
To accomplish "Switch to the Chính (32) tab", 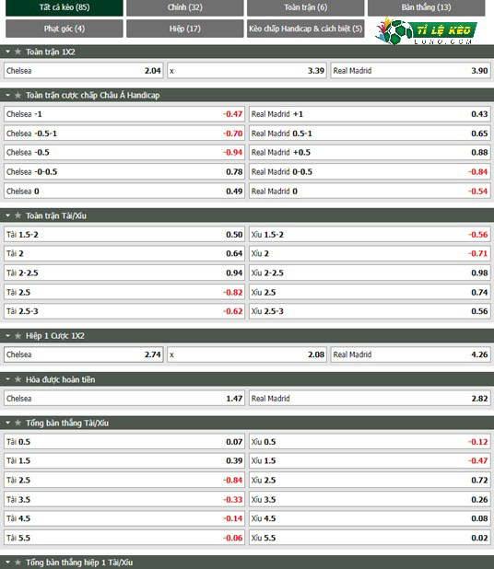I will (x=185, y=7).
